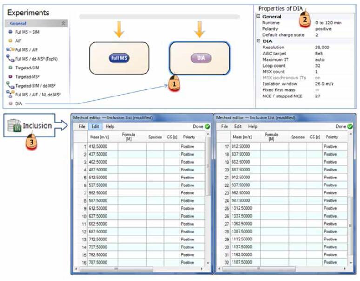Collapse the DIA properties group
The image size is (360, 281).
[259, 41]
